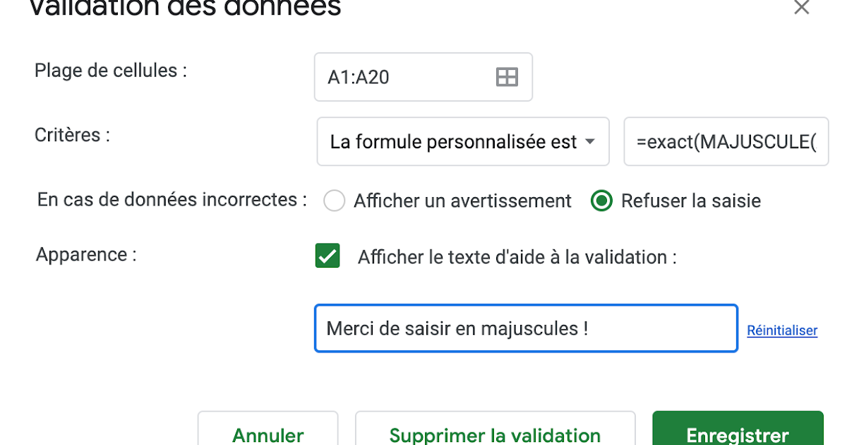Open the cell range selector grid icon
Viewport: 847px width, 445px height.
(507, 77)
